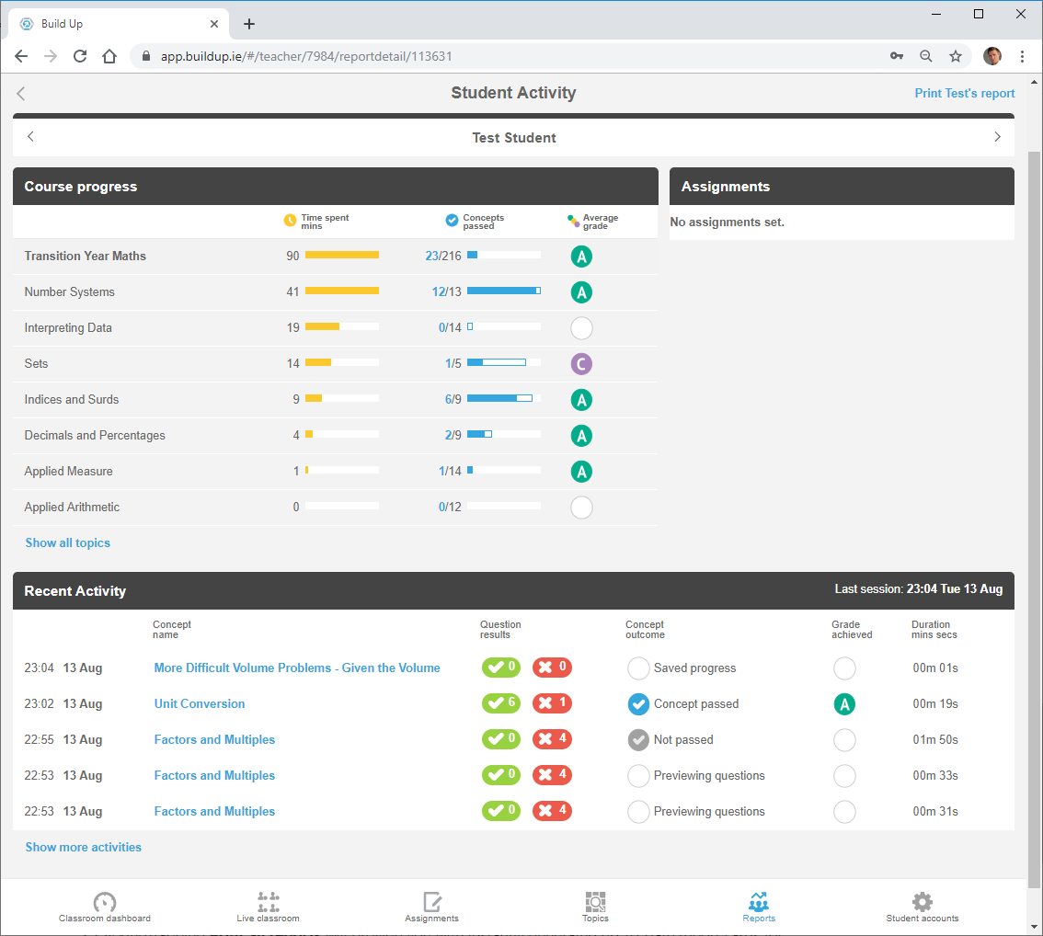Click the Concept passed checkmark for Unit Conversion
The width and height of the screenshot is (1043, 936).
tap(638, 704)
